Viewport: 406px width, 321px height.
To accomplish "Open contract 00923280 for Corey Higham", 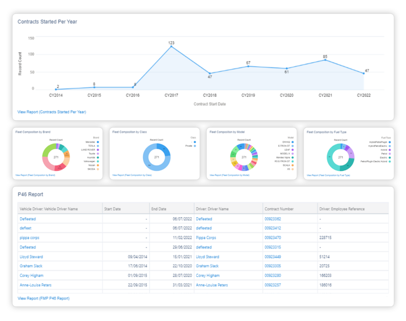I will click(x=273, y=276).
